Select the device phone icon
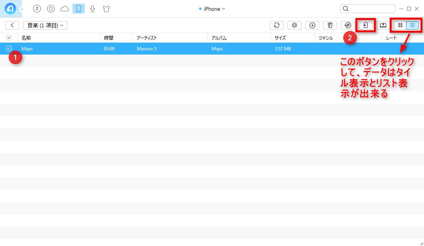The width and height of the screenshot is (424, 246). click(x=78, y=9)
